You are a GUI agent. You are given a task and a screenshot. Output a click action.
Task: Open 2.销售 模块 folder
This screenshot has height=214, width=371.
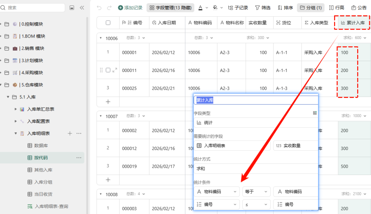(x=33, y=48)
